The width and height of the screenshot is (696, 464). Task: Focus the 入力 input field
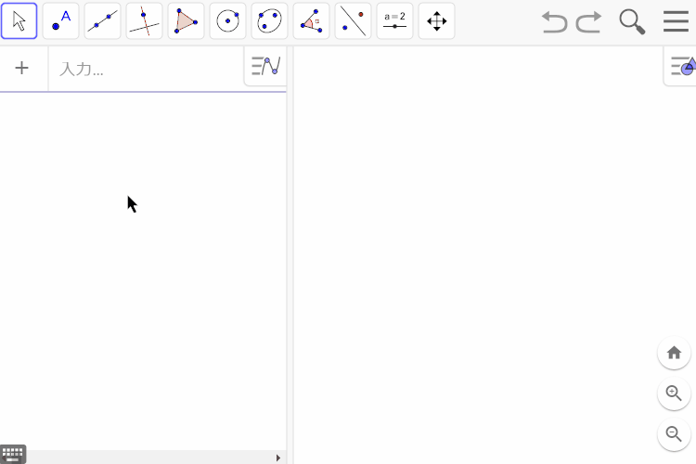click(147, 69)
